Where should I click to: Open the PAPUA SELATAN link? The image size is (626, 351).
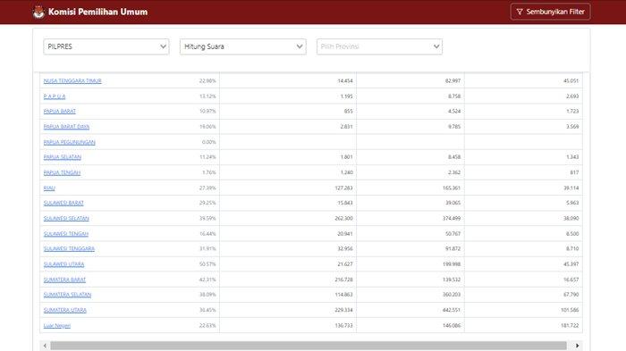coord(63,157)
